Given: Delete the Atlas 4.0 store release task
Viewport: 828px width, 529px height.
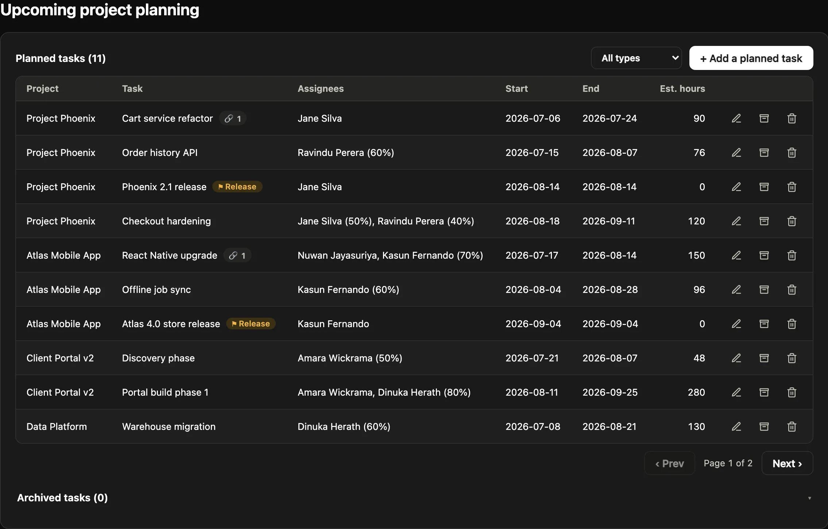Looking at the screenshot, I should pyautogui.click(x=792, y=324).
